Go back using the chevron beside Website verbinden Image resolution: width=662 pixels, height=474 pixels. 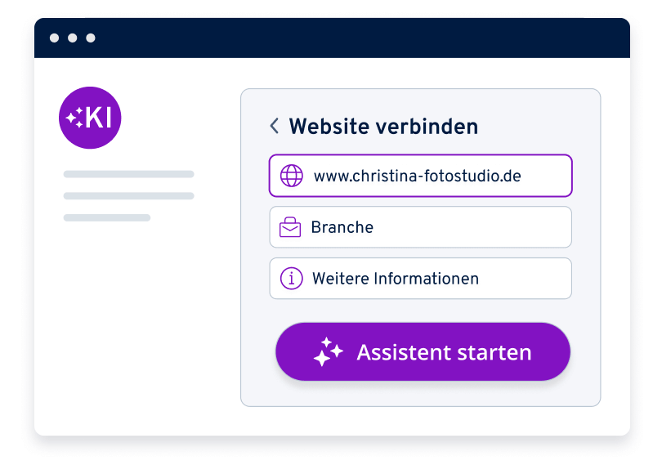(275, 126)
